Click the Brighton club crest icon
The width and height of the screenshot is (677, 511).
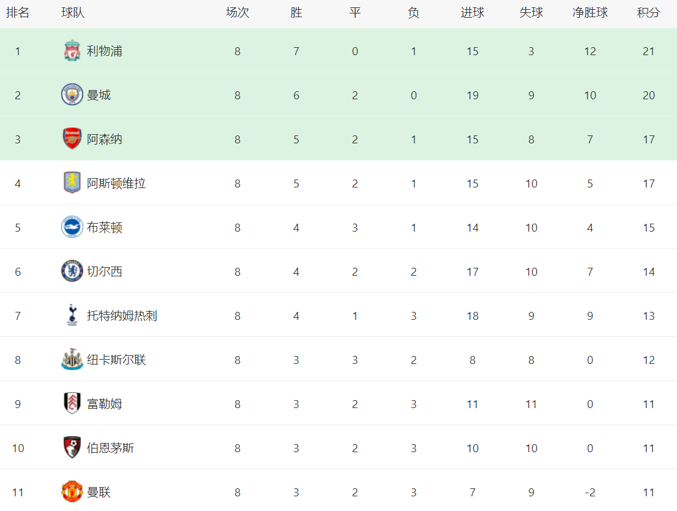pyautogui.click(x=72, y=228)
